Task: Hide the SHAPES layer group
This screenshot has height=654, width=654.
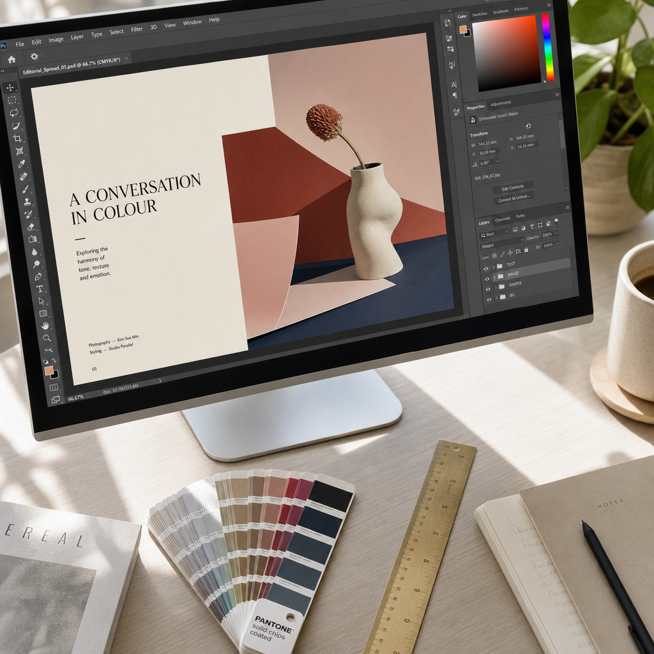Action: [488, 289]
